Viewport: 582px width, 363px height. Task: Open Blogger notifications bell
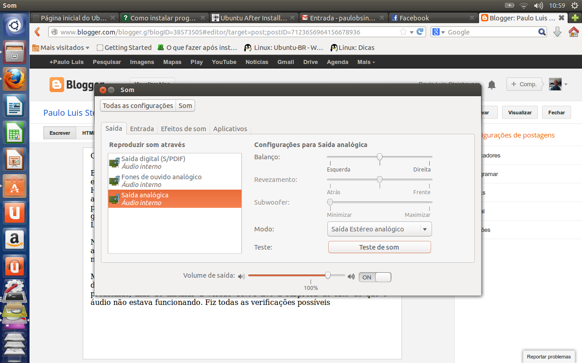[x=492, y=84]
